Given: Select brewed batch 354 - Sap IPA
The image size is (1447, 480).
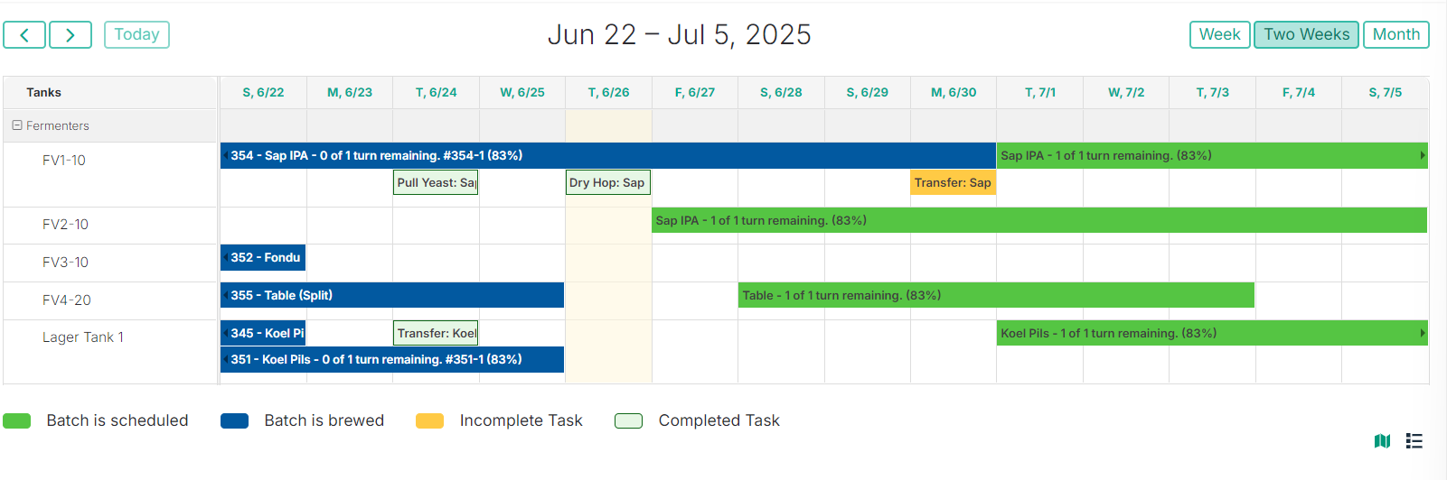Looking at the screenshot, I should [608, 155].
